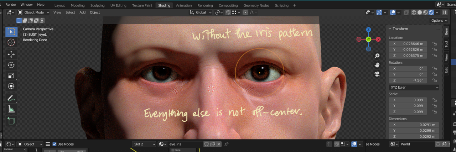
Task: Toggle camera view gizmo icon
Action: pyautogui.click(x=377, y=74)
